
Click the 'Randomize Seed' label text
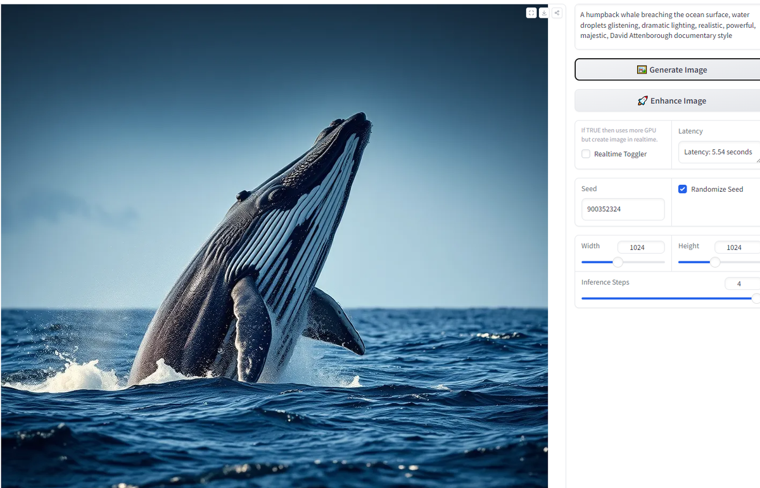[717, 189]
